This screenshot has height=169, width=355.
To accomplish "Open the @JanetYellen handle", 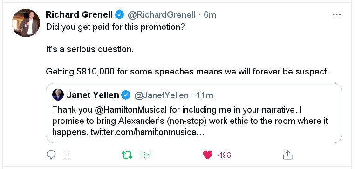I will tap(161, 95).
